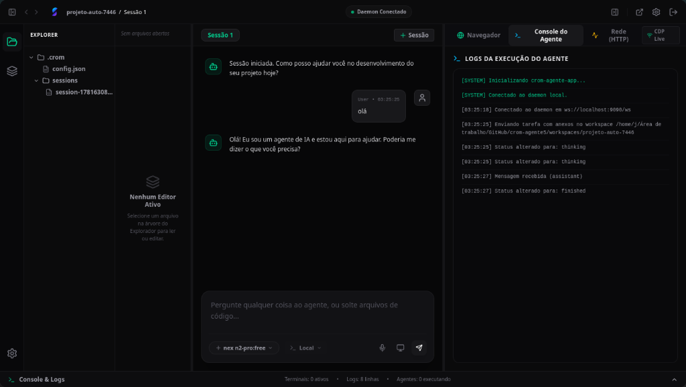Click the logout icon
The width and height of the screenshot is (686, 387).
pyautogui.click(x=673, y=12)
